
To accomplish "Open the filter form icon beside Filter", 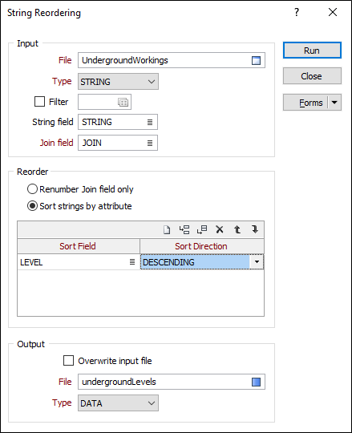I will pos(123,102).
